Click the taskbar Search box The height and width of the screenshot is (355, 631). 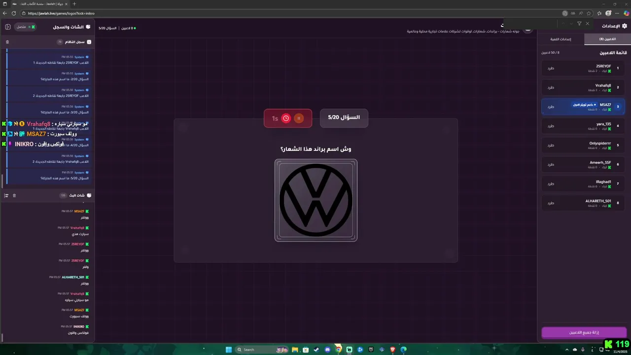point(261,350)
